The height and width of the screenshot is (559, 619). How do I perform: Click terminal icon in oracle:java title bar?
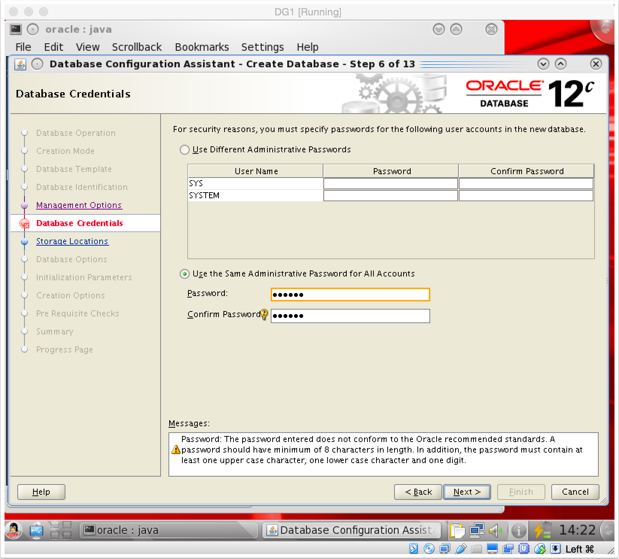tap(16, 29)
